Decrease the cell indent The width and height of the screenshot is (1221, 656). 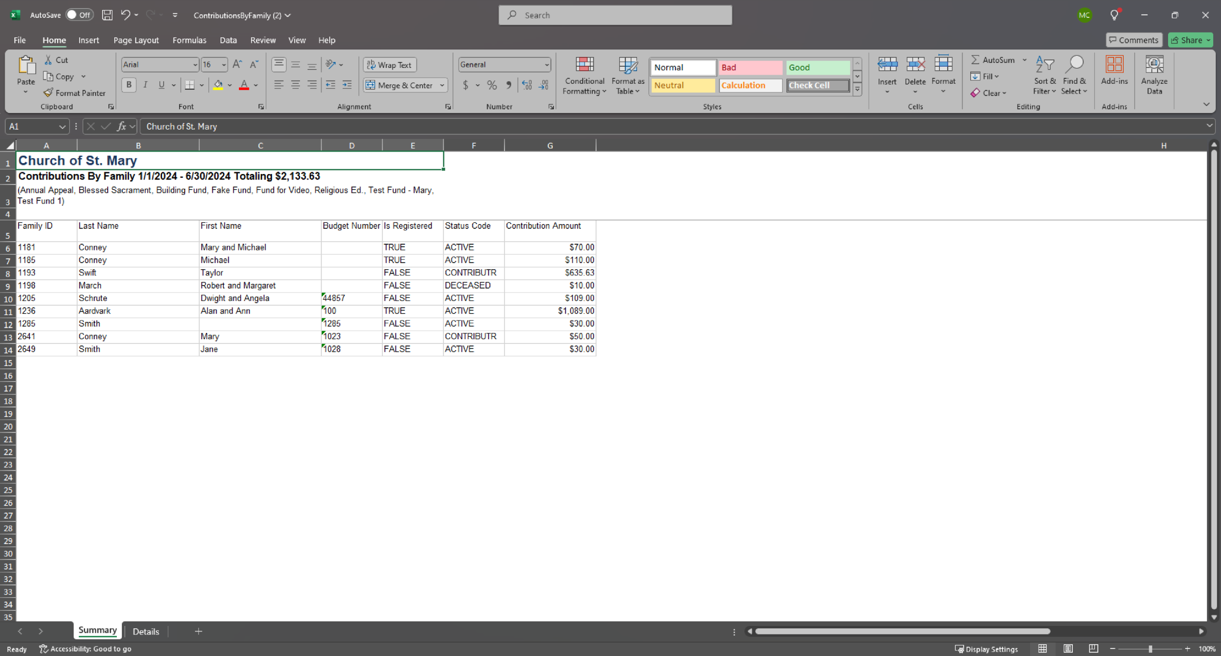point(330,85)
